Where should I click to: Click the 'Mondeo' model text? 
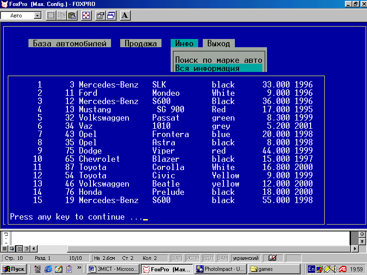pos(166,93)
